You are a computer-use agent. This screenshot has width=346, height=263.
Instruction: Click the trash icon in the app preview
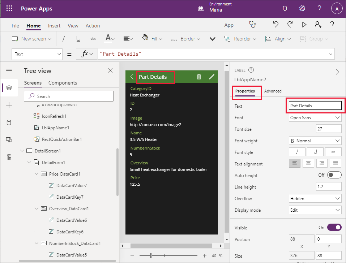click(199, 77)
